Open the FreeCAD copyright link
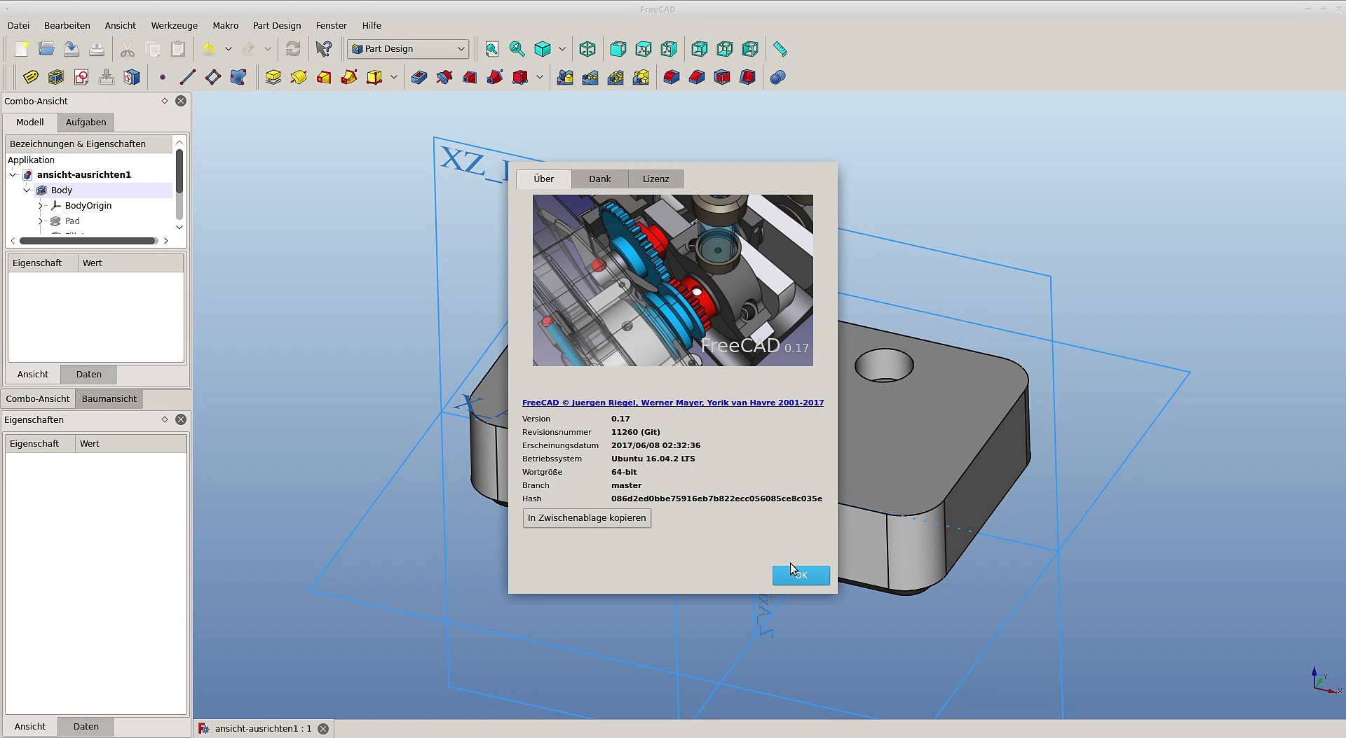Viewport: 1346px width, 738px height. (672, 403)
